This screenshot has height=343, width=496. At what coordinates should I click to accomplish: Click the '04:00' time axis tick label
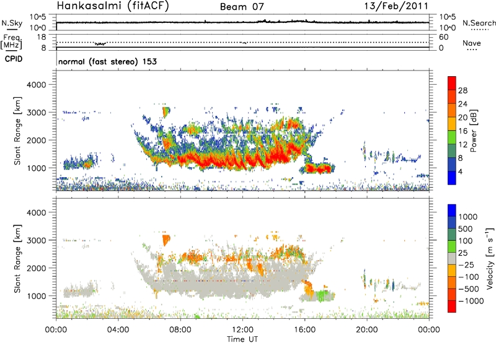point(118,330)
